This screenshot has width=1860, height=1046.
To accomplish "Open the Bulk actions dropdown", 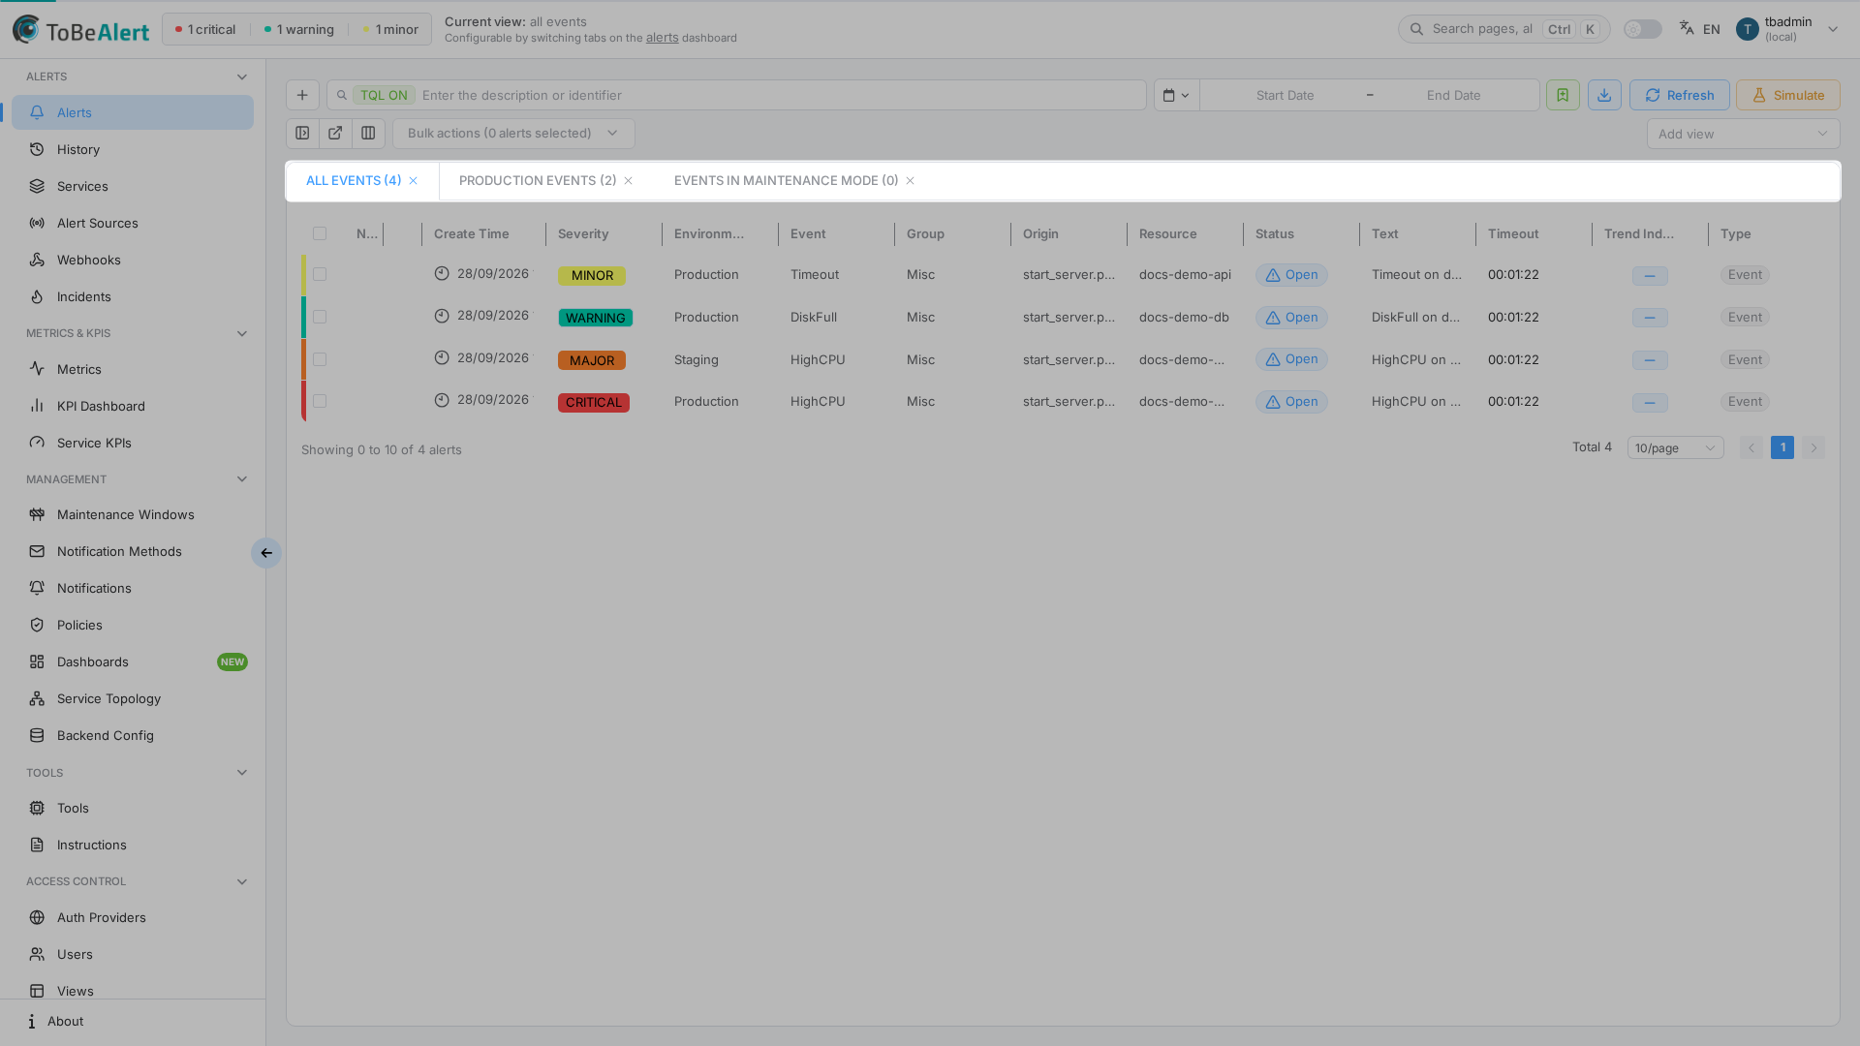I will click(x=513, y=134).
